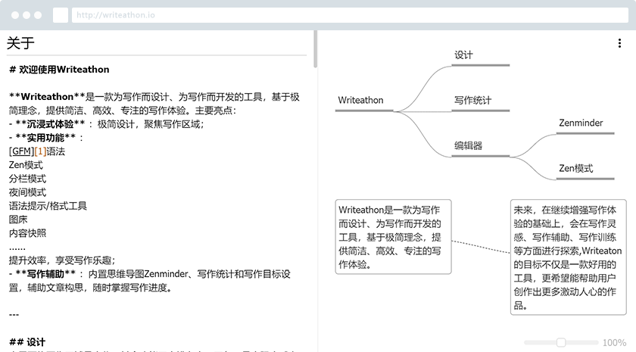Click the editor pane vertical scrollbar thumb

pyautogui.click(x=316, y=48)
